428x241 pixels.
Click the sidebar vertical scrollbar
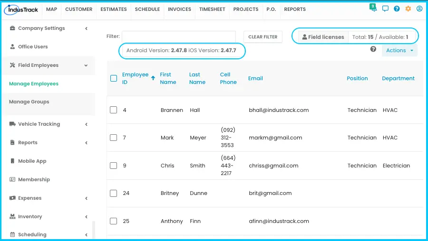coord(94,230)
